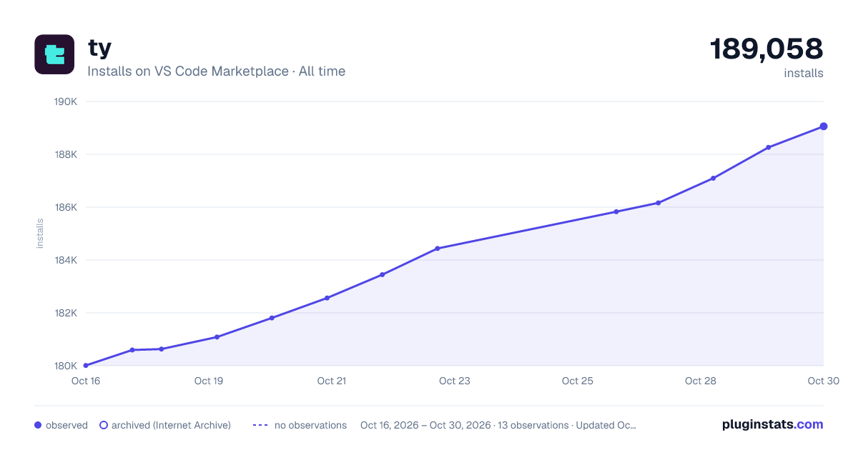Image resolution: width=858 pixels, height=450 pixels.
Task: Click the Oct 21 x-axis label
Action: (332, 381)
